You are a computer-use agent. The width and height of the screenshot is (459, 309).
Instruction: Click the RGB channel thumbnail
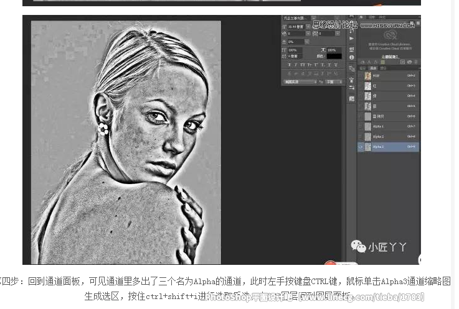[x=368, y=76]
